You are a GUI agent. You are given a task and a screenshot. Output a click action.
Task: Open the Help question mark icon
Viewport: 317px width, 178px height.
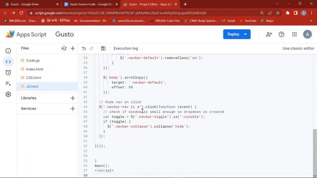point(281,34)
